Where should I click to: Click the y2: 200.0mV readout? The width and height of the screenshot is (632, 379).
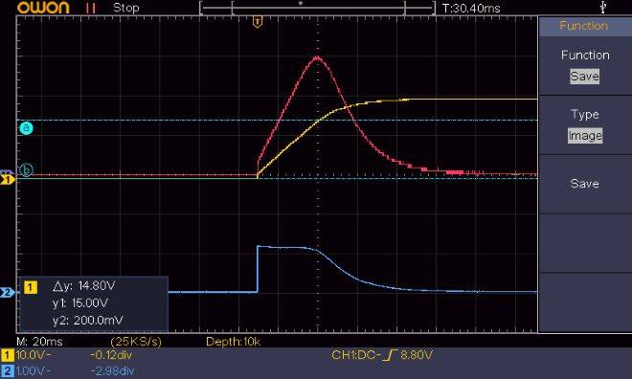87,321
